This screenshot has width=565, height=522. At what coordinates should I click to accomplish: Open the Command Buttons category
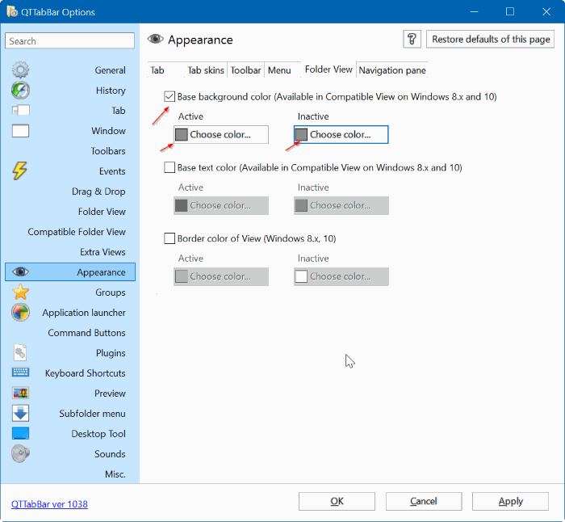coord(87,333)
